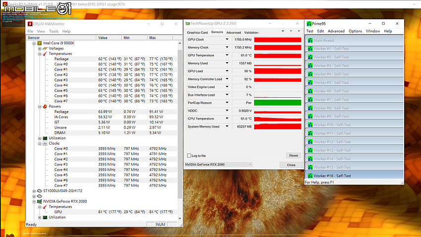The height and width of the screenshot is (237, 421).
Task: Click the GPU-Z screenshot camera icon
Action: (x=283, y=31)
